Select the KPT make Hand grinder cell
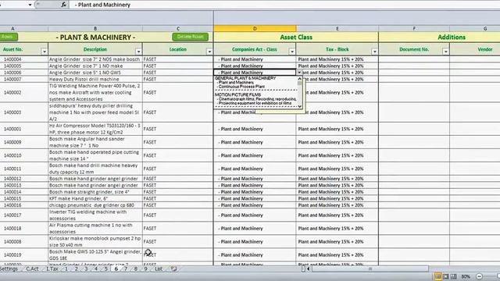Image resolution: width=500 pixels, height=281 pixels. point(95,198)
